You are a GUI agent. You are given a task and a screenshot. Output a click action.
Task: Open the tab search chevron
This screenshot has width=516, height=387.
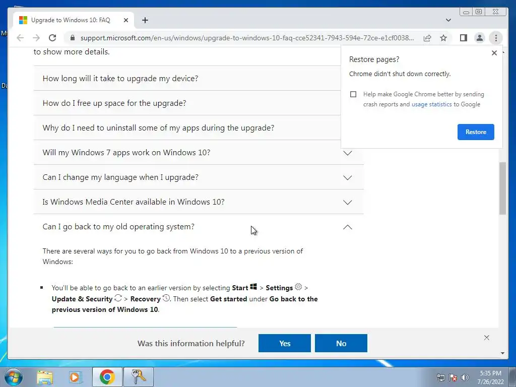[448, 20]
